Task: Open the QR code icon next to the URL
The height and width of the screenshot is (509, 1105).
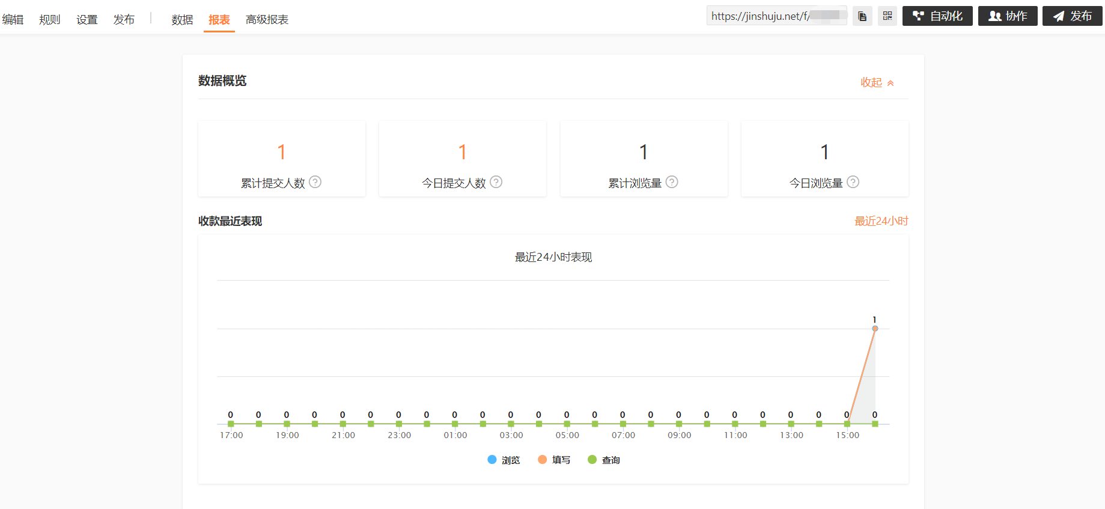Action: coord(887,16)
